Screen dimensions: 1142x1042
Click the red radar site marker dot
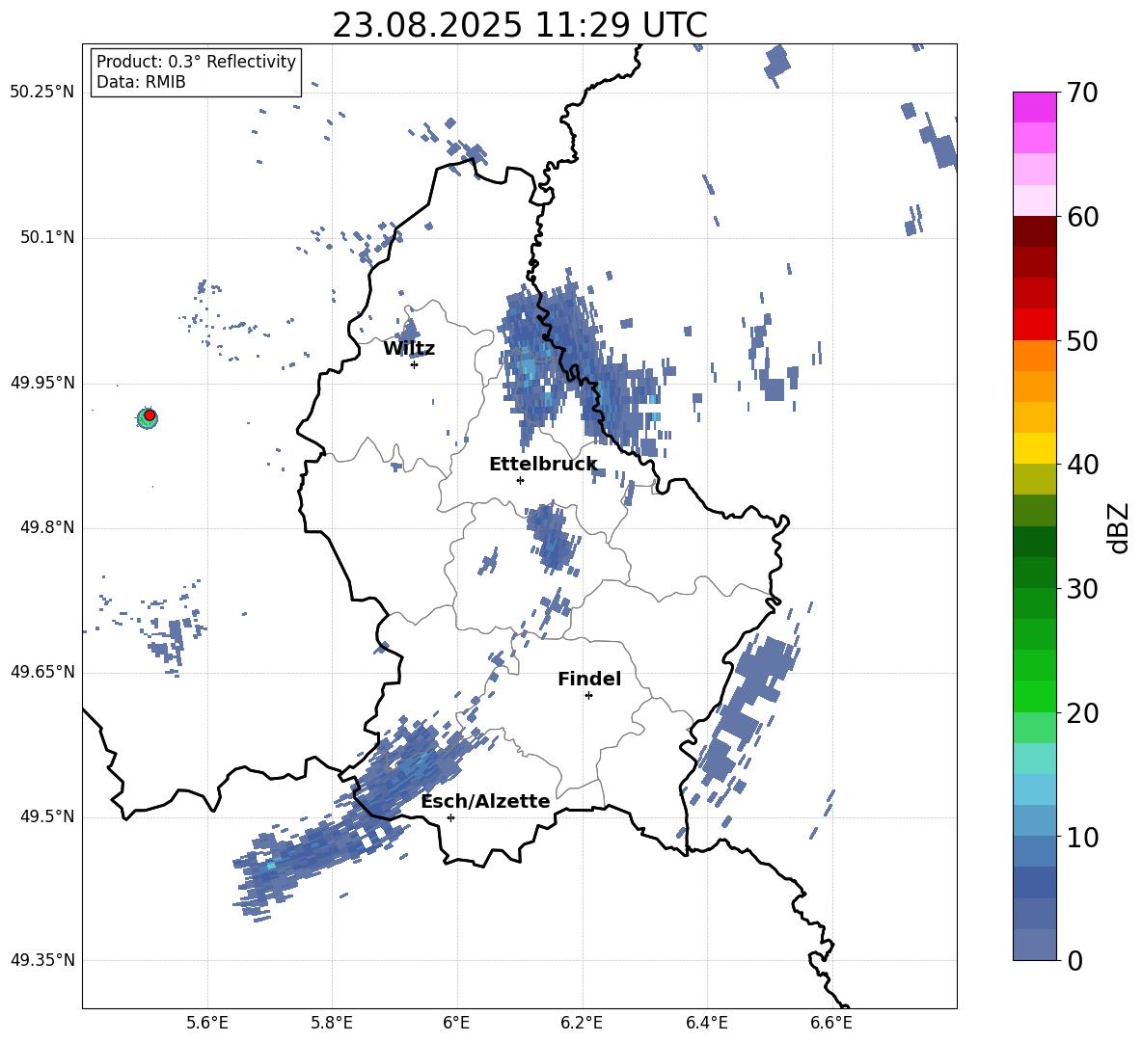150,415
